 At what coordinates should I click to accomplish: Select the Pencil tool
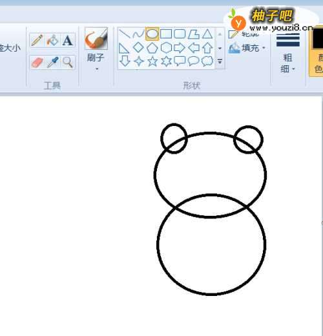click(37, 40)
